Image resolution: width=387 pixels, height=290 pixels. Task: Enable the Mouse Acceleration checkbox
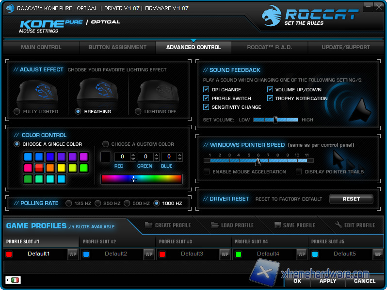coord(207,172)
